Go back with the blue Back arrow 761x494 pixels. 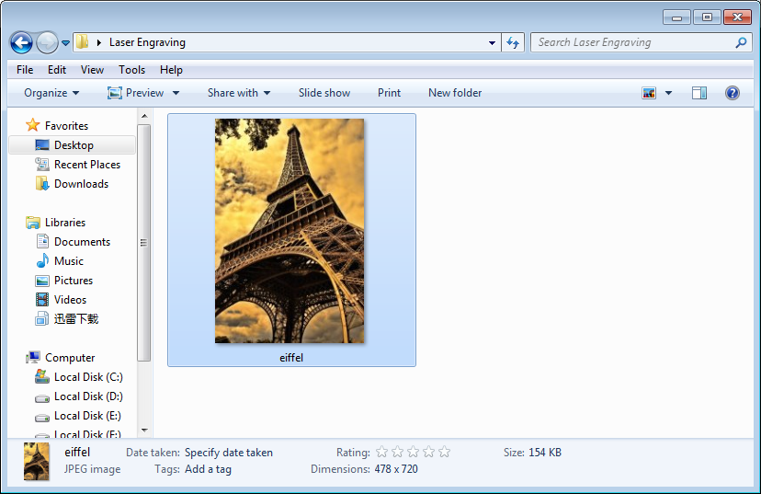pos(21,42)
